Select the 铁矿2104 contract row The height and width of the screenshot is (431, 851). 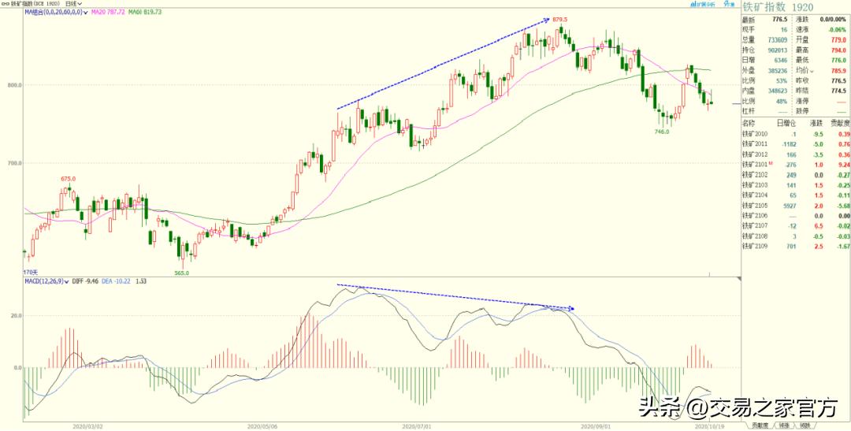[796, 195]
